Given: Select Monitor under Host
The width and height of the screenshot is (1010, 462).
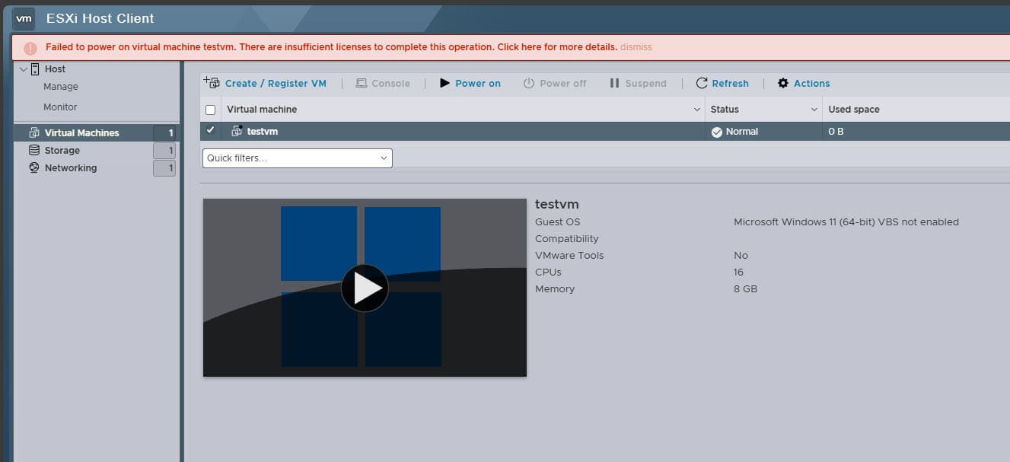Looking at the screenshot, I should tap(60, 107).
